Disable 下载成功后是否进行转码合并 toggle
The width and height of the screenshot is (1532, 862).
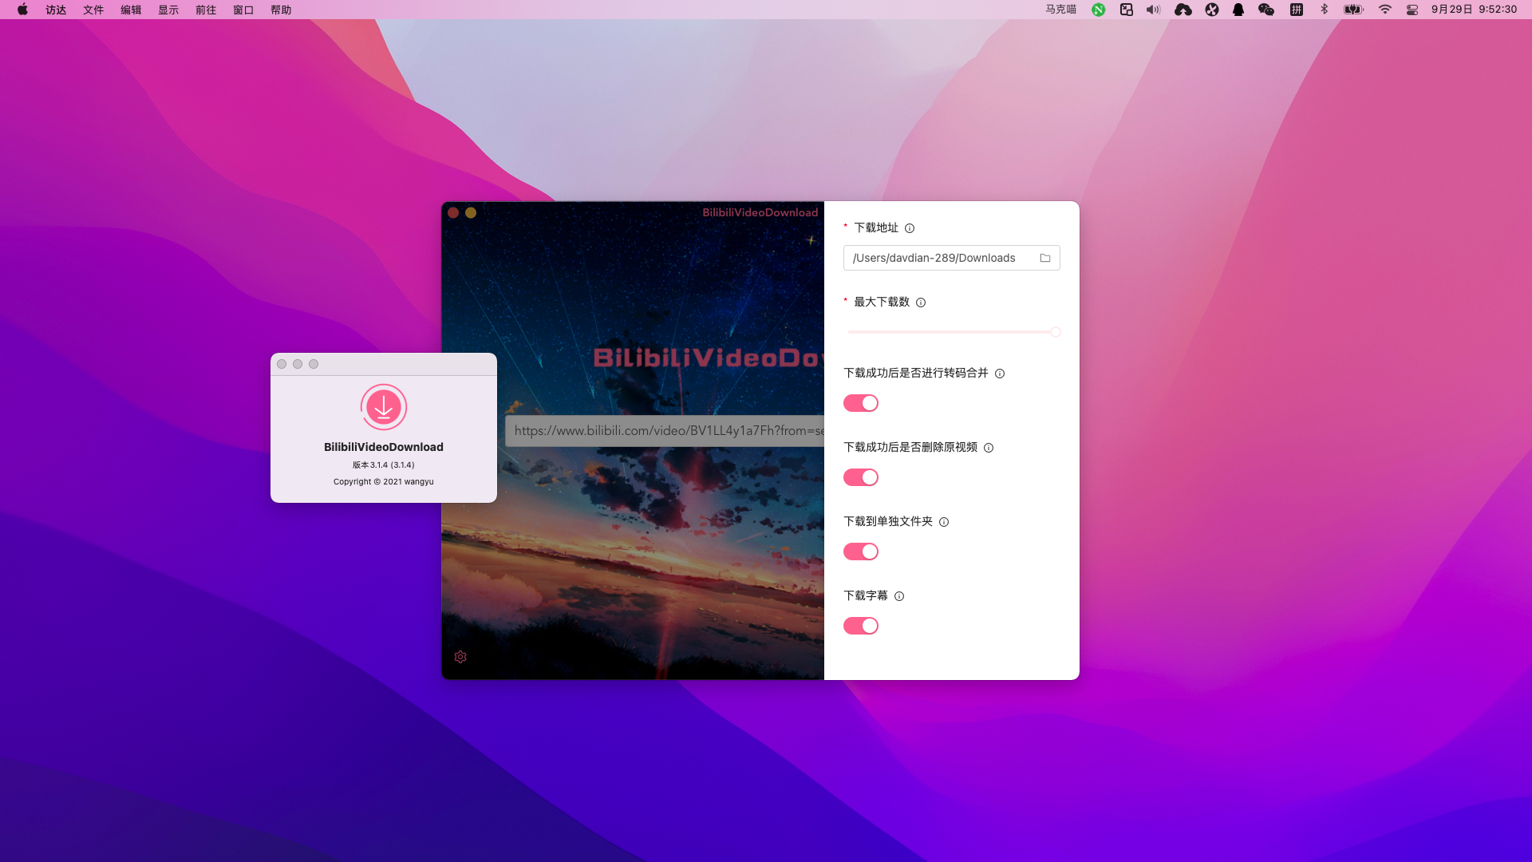(x=860, y=403)
